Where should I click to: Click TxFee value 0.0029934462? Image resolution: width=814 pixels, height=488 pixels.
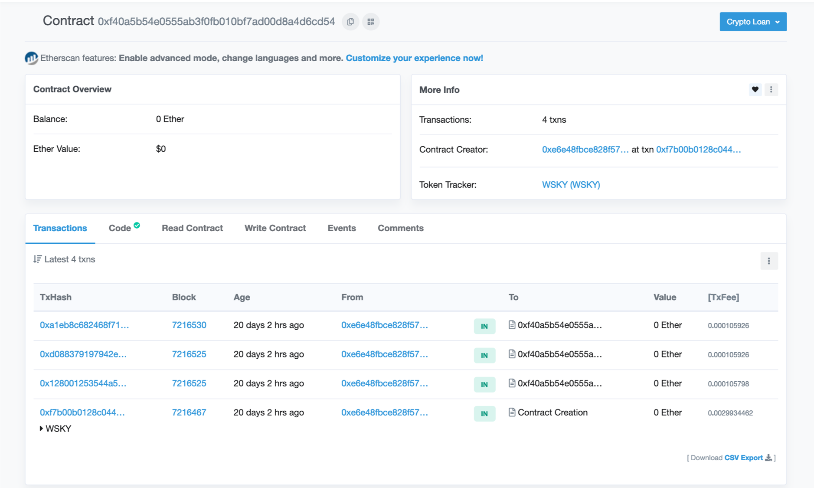pos(730,413)
